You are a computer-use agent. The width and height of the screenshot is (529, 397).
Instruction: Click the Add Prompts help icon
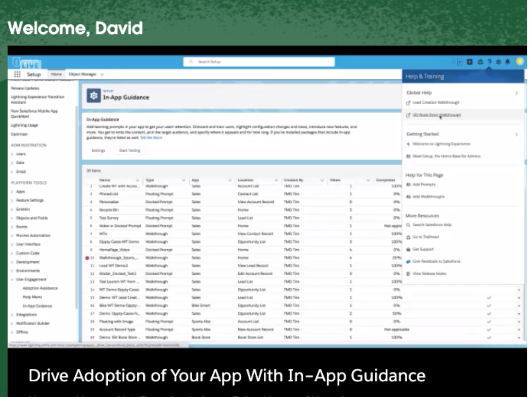click(408, 185)
